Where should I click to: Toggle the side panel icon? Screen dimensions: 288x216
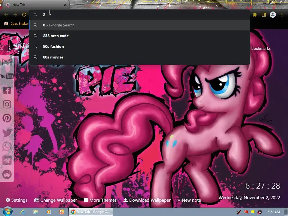click(x=264, y=15)
